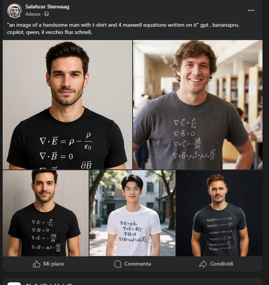Viewport: 269px width, 285px height.
Task: Click the Condividi label
Action: pos(222,264)
